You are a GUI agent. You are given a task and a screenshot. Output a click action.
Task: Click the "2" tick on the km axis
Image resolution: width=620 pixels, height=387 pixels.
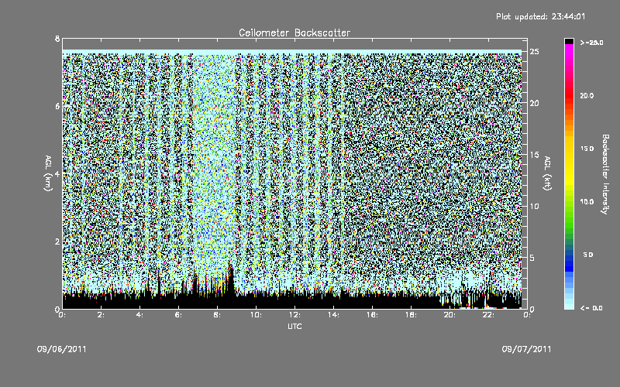pyautogui.click(x=57, y=241)
